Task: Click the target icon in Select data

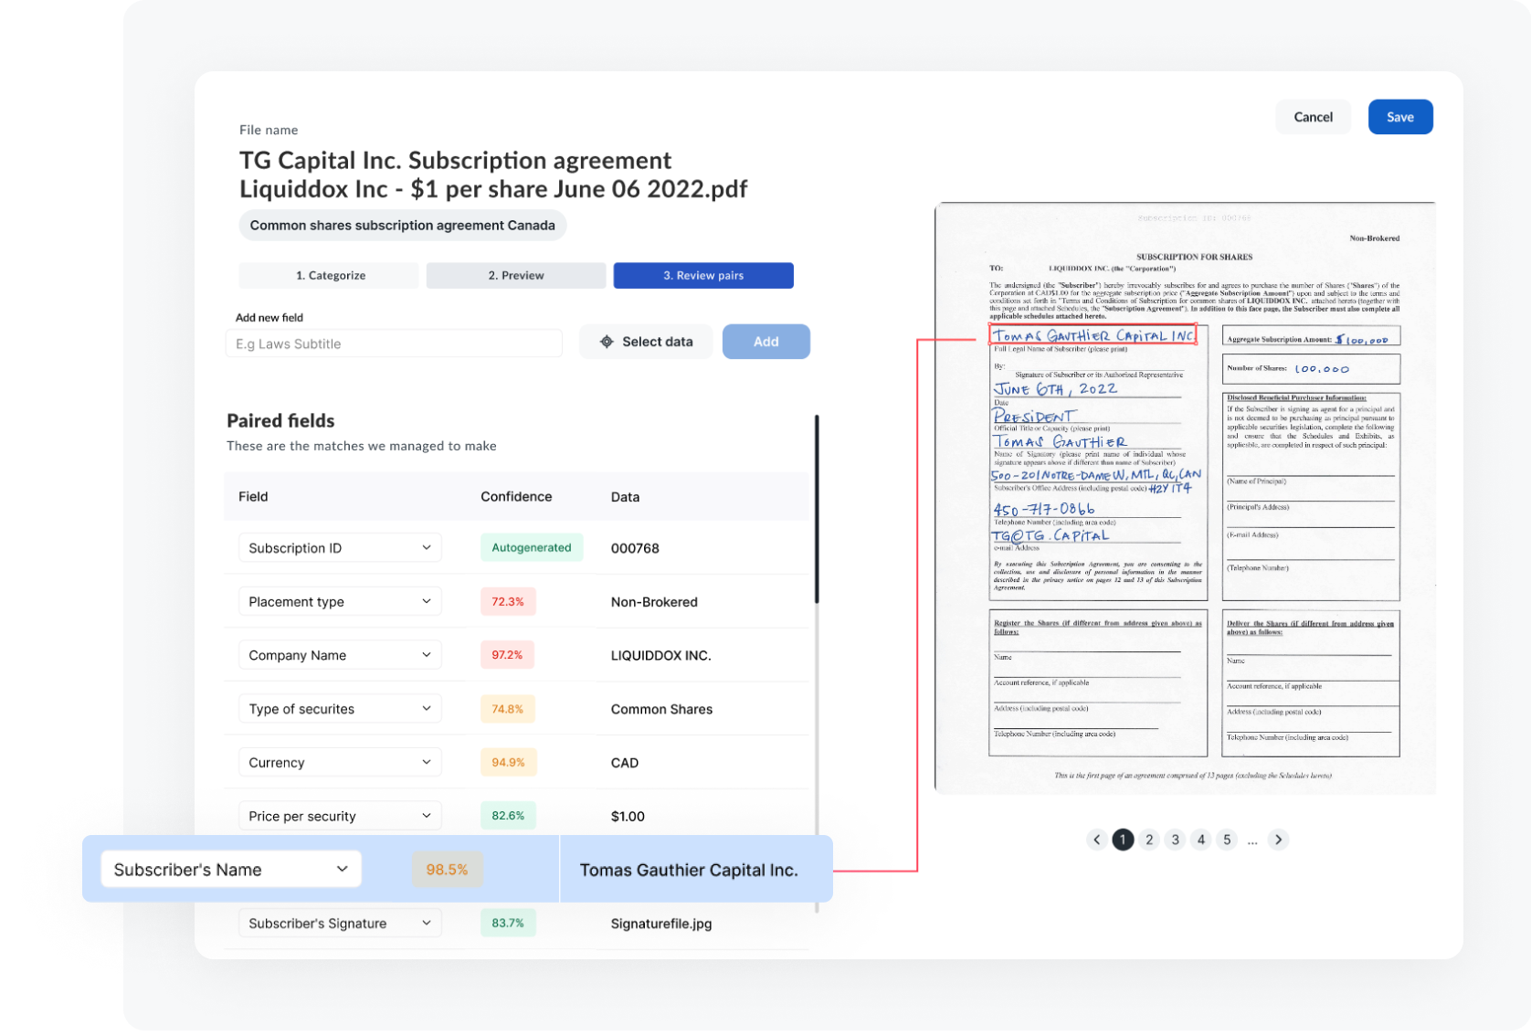Action: 607,342
